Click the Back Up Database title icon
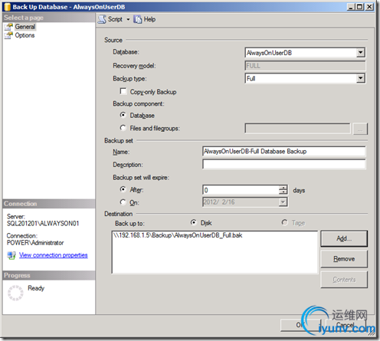Screen dimensions: 380x341 click(x=8, y=7)
